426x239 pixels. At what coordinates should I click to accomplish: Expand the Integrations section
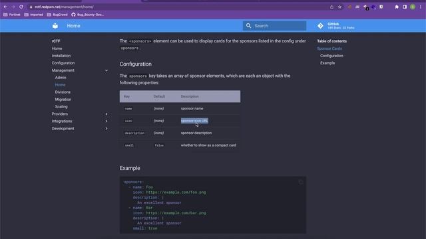106,121
